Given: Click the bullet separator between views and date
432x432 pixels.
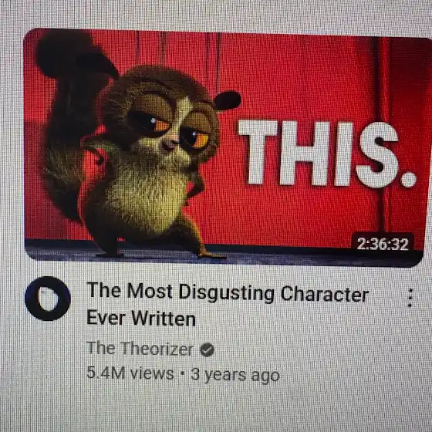Looking at the screenshot, I should click(182, 374).
